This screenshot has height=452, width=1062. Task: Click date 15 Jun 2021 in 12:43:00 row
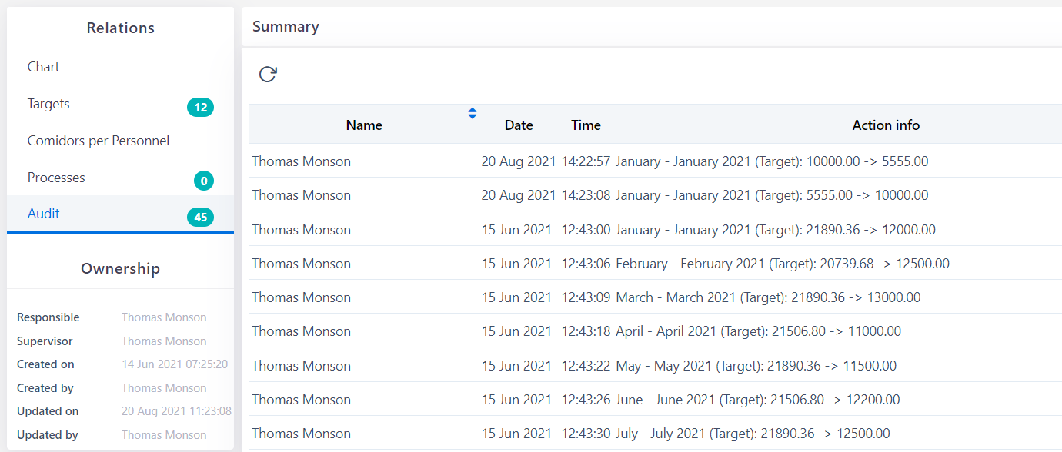coord(516,230)
